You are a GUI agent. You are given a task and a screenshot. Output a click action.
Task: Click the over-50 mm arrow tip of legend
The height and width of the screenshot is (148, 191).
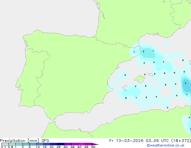tap(95, 144)
